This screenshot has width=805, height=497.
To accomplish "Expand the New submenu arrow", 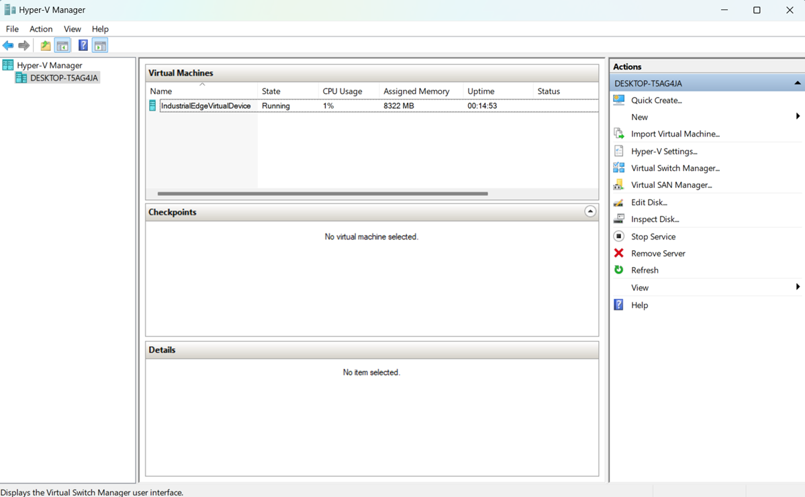I will coord(798,116).
